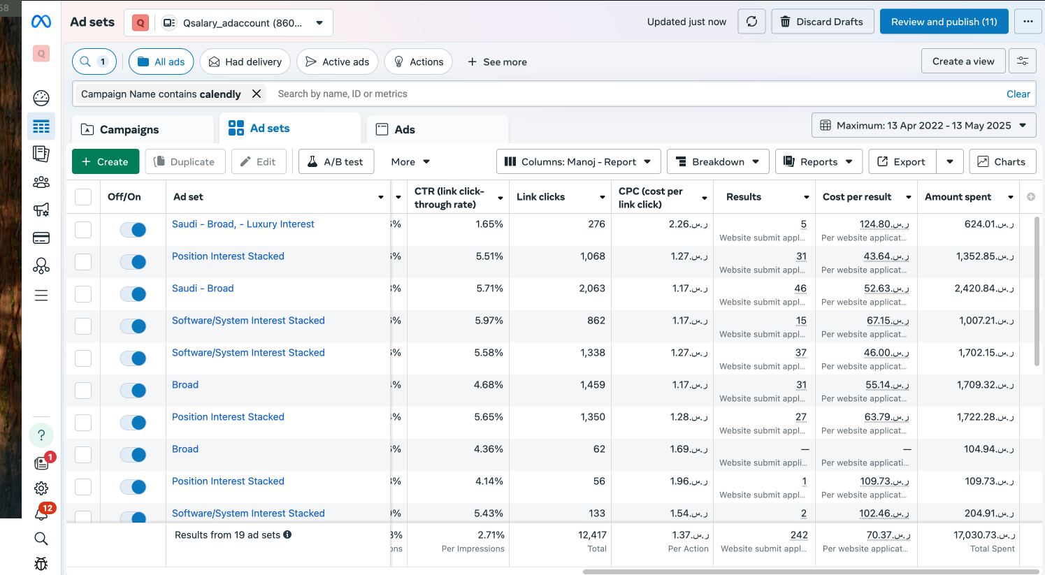Viewport: 1045px width, 575px height.
Task: Click the refresh data icon
Action: tap(751, 22)
